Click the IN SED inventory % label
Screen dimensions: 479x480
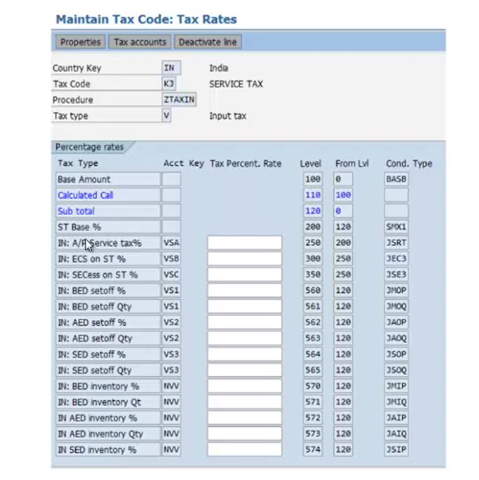tap(108, 450)
